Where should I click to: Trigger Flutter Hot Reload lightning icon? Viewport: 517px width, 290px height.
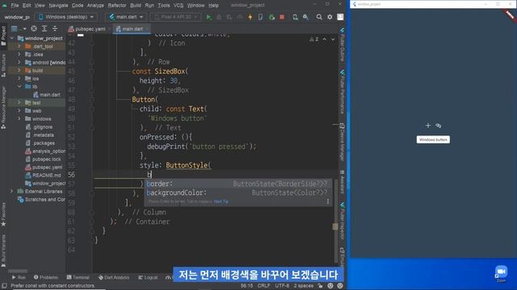click(250, 17)
